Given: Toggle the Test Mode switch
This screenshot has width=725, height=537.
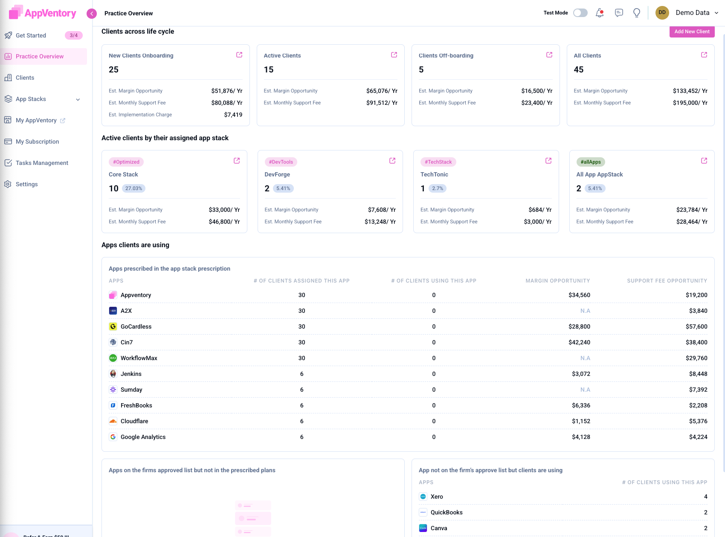Looking at the screenshot, I should point(580,13).
